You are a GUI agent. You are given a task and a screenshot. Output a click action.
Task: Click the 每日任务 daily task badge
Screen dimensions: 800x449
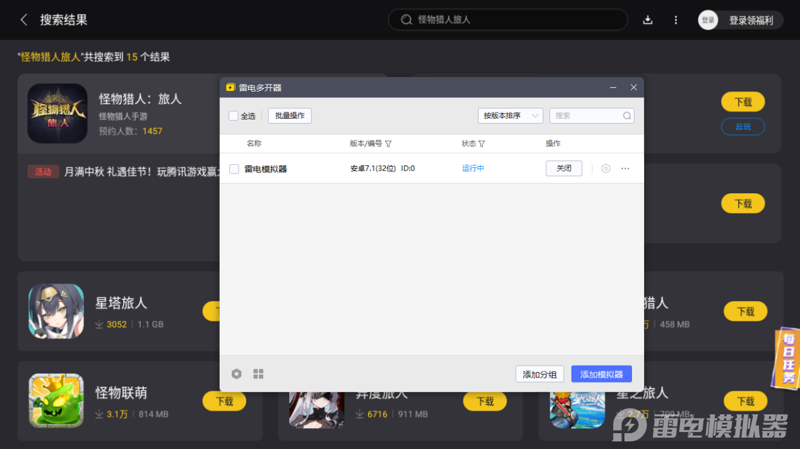click(787, 357)
